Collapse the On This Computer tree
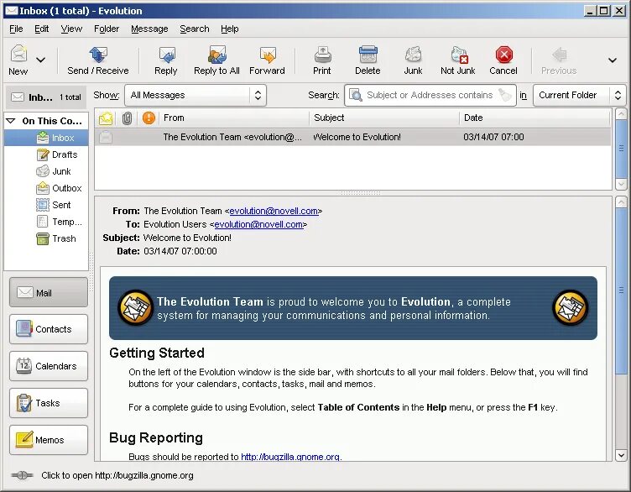This screenshot has height=492, width=631. [x=11, y=121]
